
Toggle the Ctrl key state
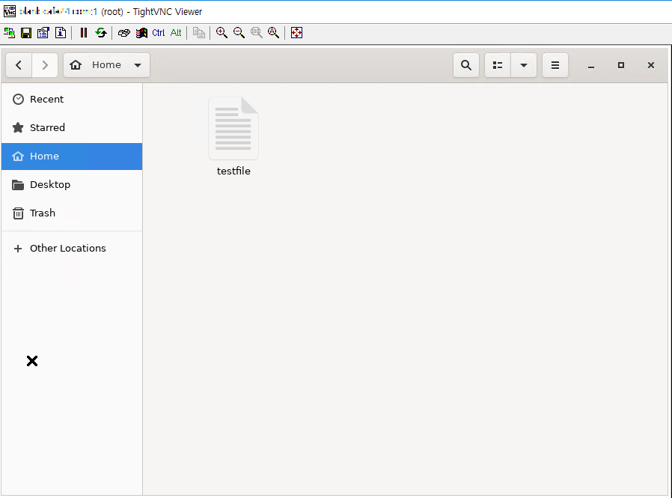[159, 33]
